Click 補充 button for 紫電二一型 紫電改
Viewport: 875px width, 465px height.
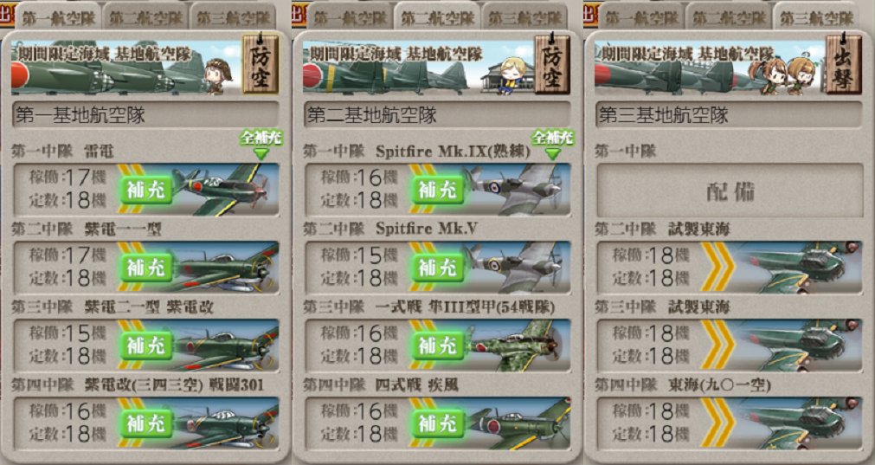(146, 346)
